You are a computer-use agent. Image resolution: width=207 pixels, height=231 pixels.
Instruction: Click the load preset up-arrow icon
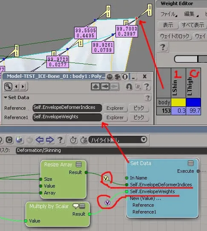(x=95, y=86)
